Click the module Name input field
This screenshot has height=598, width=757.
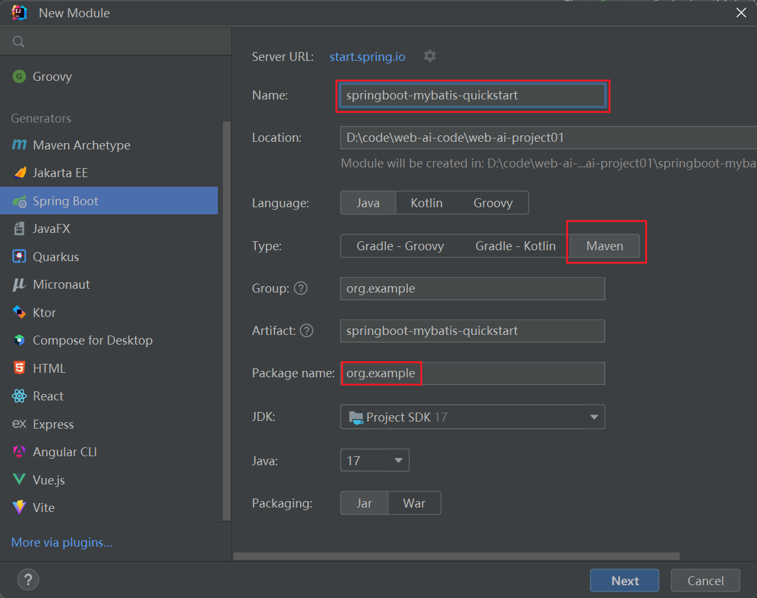coord(472,96)
